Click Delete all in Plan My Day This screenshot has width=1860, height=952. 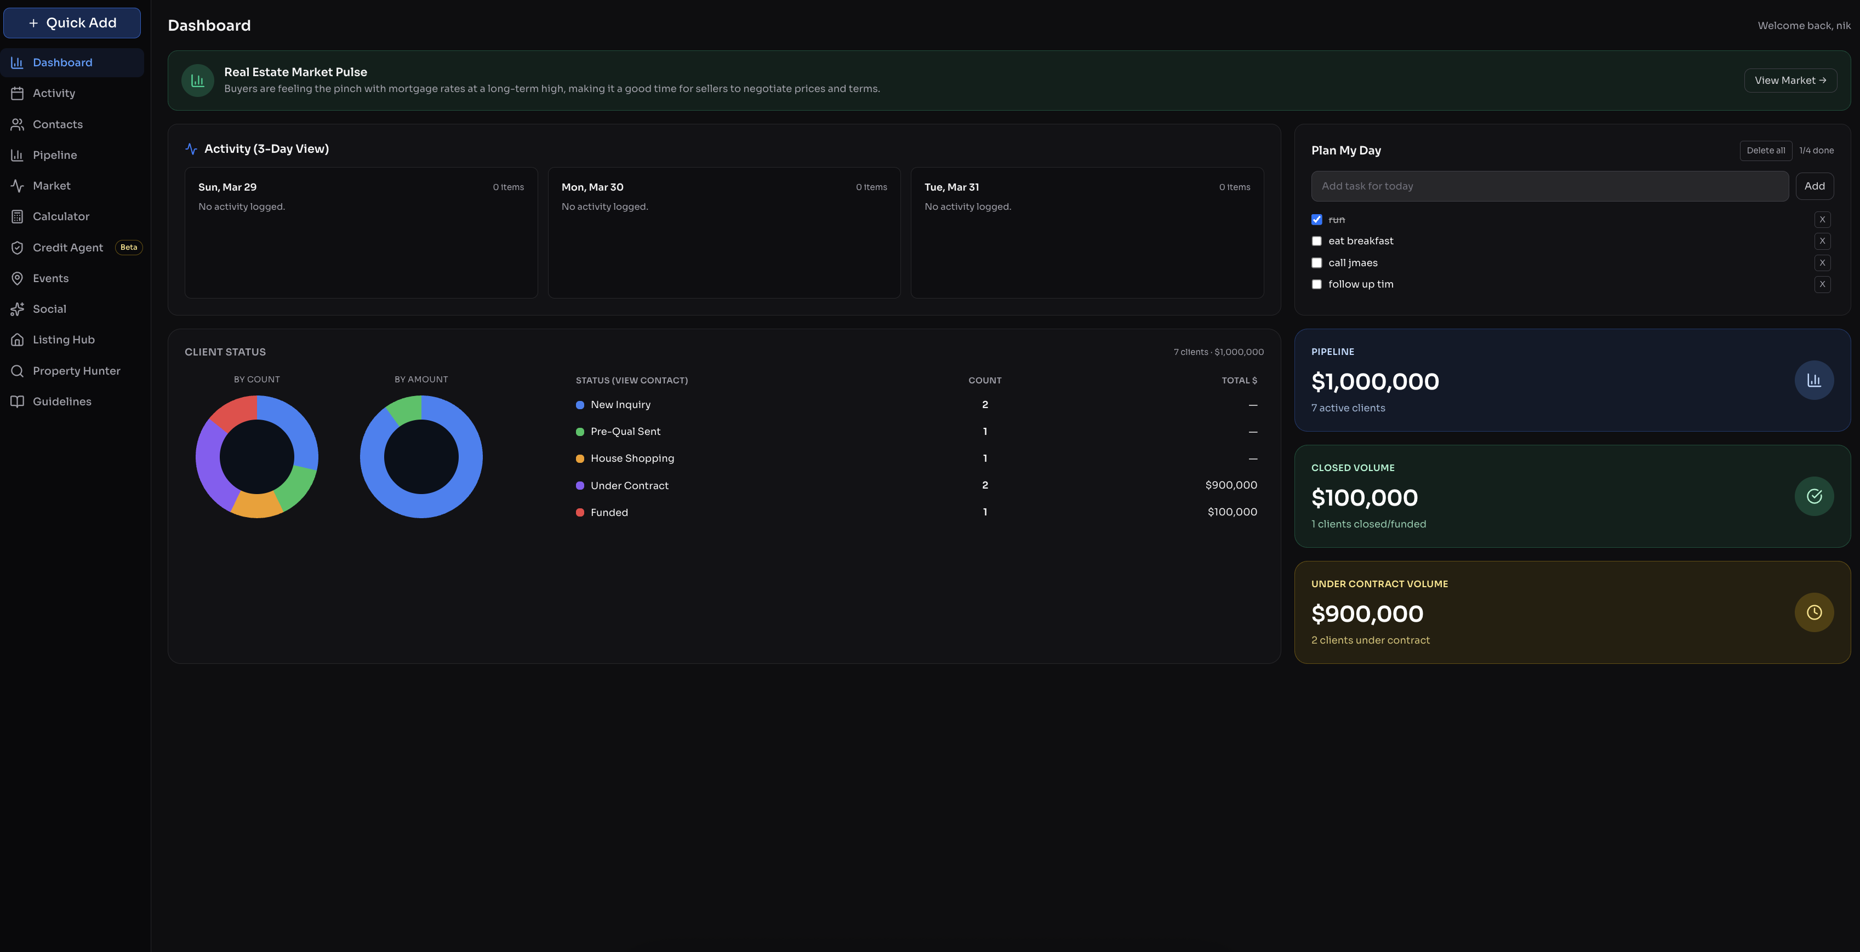click(x=1765, y=150)
